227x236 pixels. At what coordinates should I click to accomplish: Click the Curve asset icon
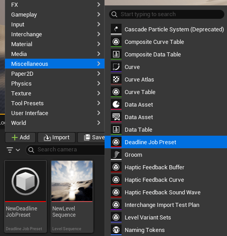(116, 67)
